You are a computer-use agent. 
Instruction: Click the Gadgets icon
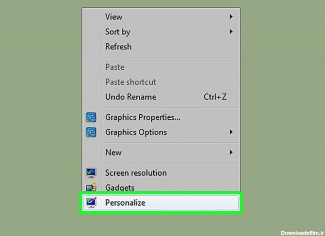(91, 187)
